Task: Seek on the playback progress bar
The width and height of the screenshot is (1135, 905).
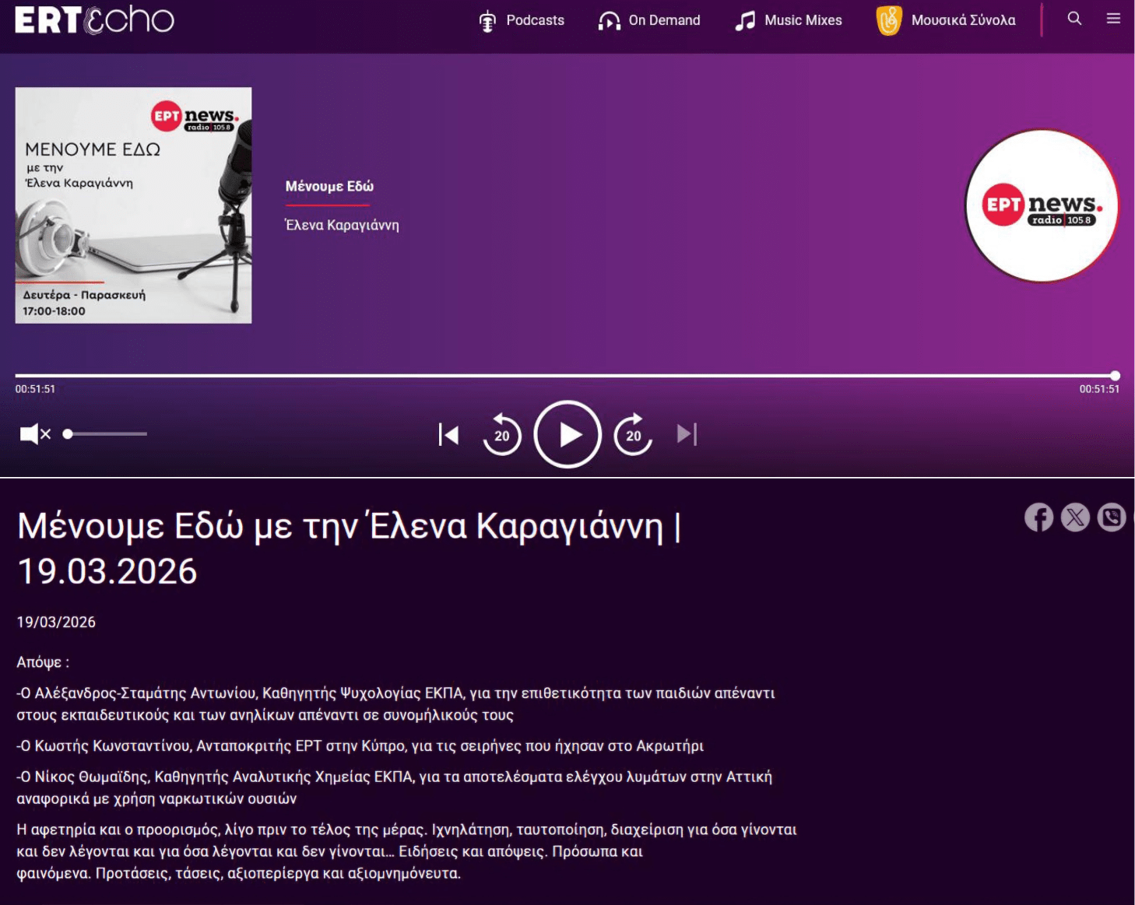Action: point(567,376)
